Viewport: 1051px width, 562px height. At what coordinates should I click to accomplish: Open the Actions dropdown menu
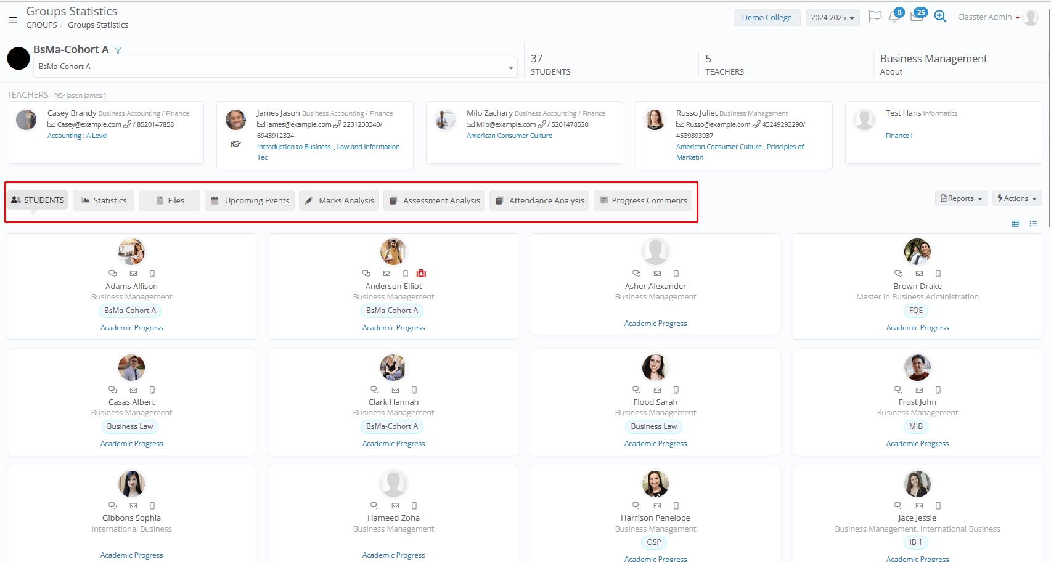pos(1016,198)
